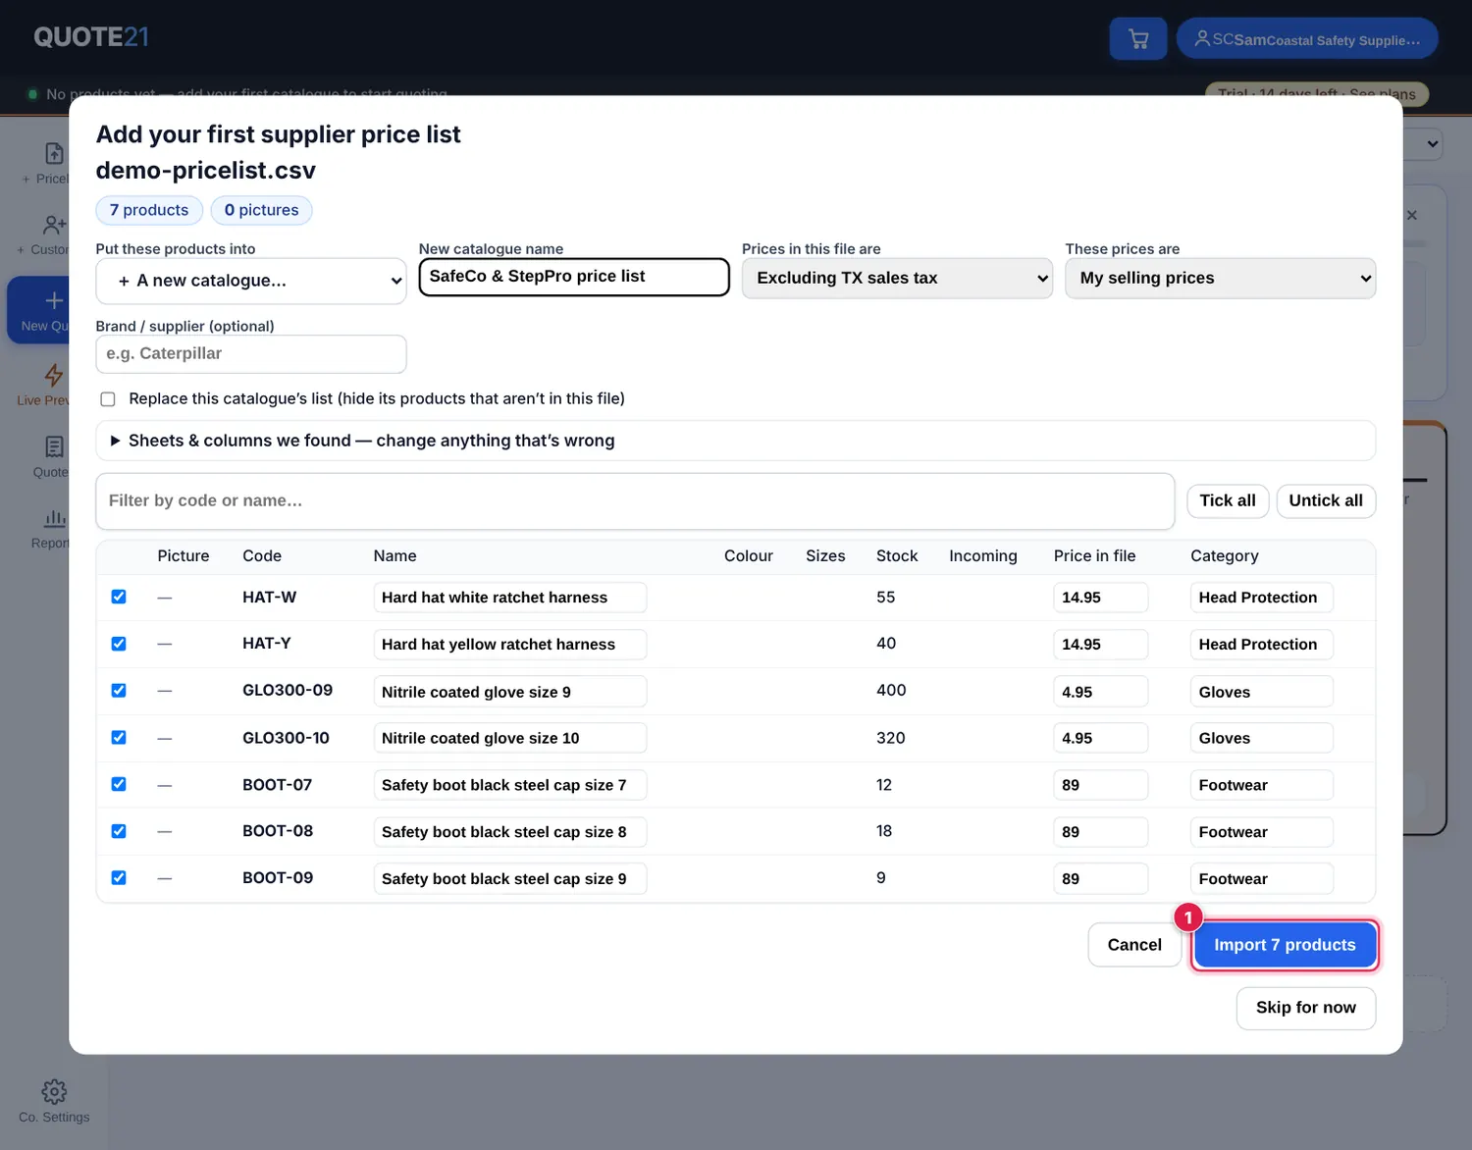
Task: Enable Replace this catalogue's list checkbox
Action: pos(108,399)
